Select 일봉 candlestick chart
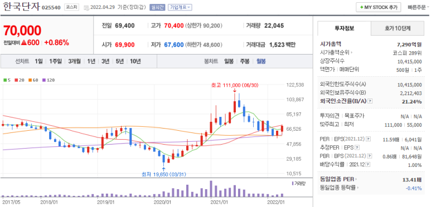This screenshot has width=431, height=207. pos(229,61)
